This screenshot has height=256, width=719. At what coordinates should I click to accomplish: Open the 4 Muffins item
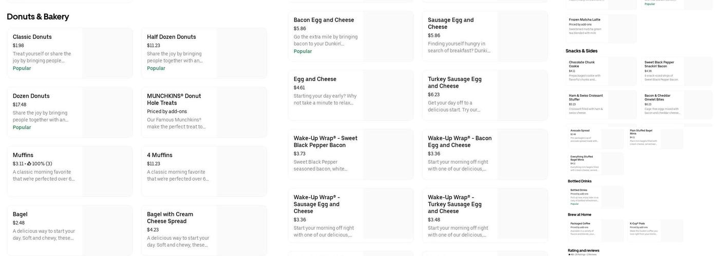[x=160, y=155]
